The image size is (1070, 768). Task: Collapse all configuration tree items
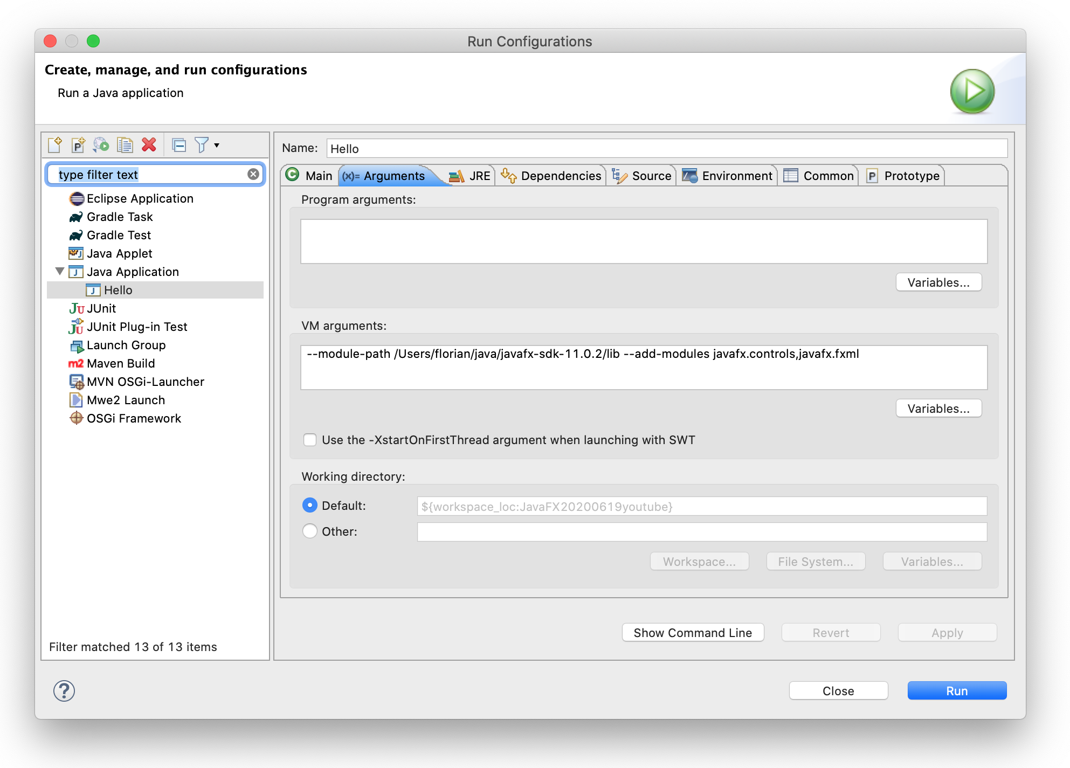click(x=179, y=145)
